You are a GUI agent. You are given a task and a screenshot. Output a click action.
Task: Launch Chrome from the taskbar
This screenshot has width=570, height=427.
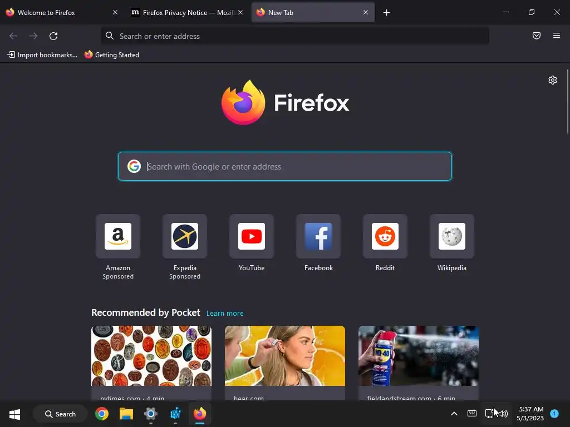pos(102,414)
